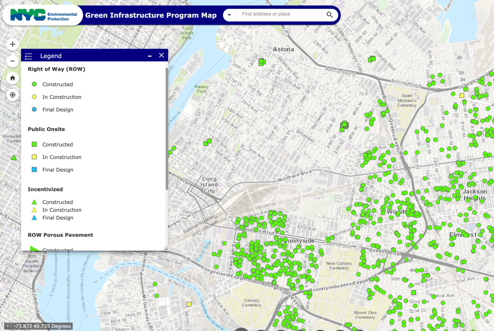Viewport: 494px width, 331px height.
Task: Click the Long Island City map label
Action: tap(209, 185)
